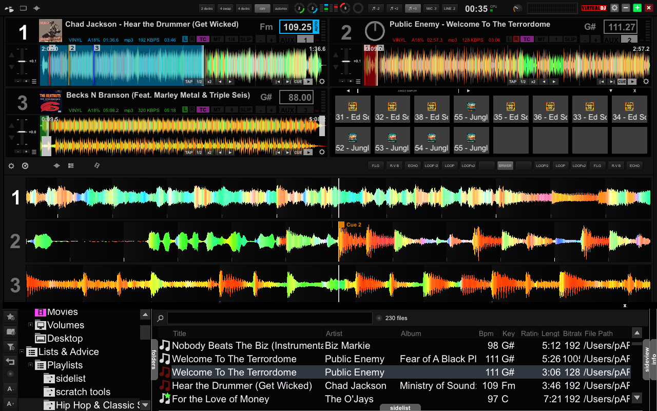Screen dimensions: 657x411
Task: Click the waveform view icon in effects row
Action: tap(56, 165)
